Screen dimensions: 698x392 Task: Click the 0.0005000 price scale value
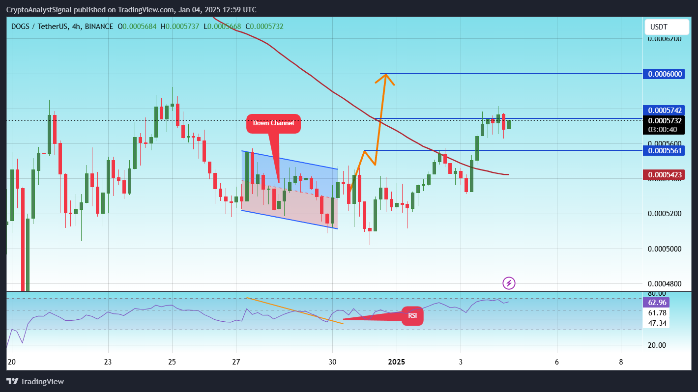coord(665,249)
